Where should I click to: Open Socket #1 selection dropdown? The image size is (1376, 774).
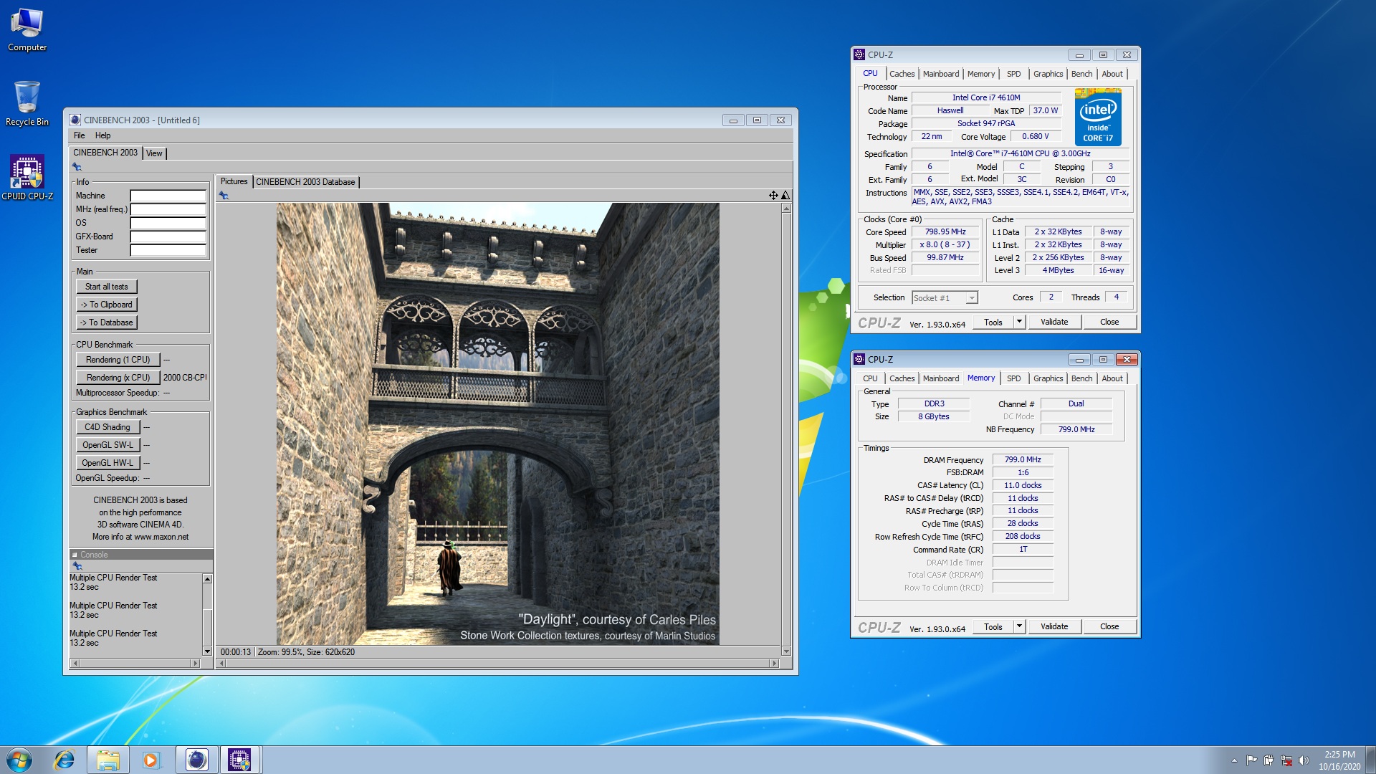click(x=945, y=298)
